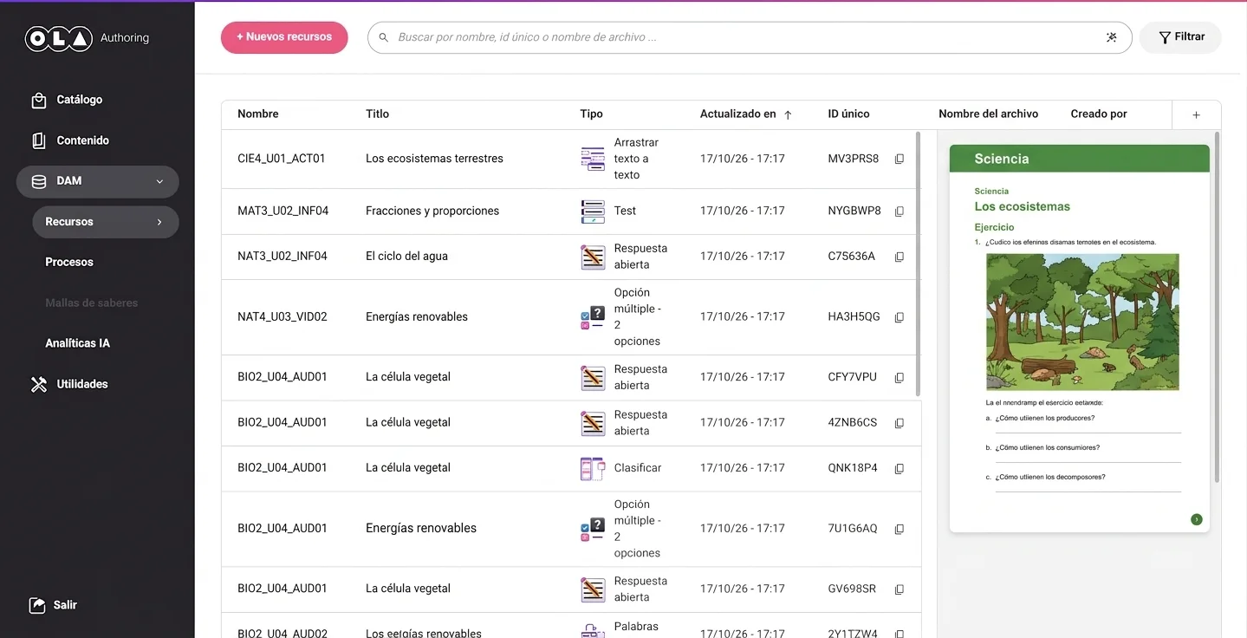Expand the Recursos submenu chevron

coord(159,222)
